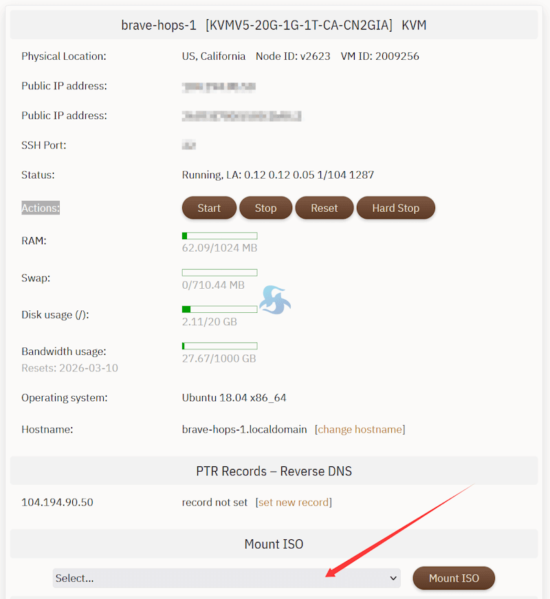Click the blue swirl watermark logo
Viewport: 550px width, 599px height.
pyautogui.click(x=275, y=301)
